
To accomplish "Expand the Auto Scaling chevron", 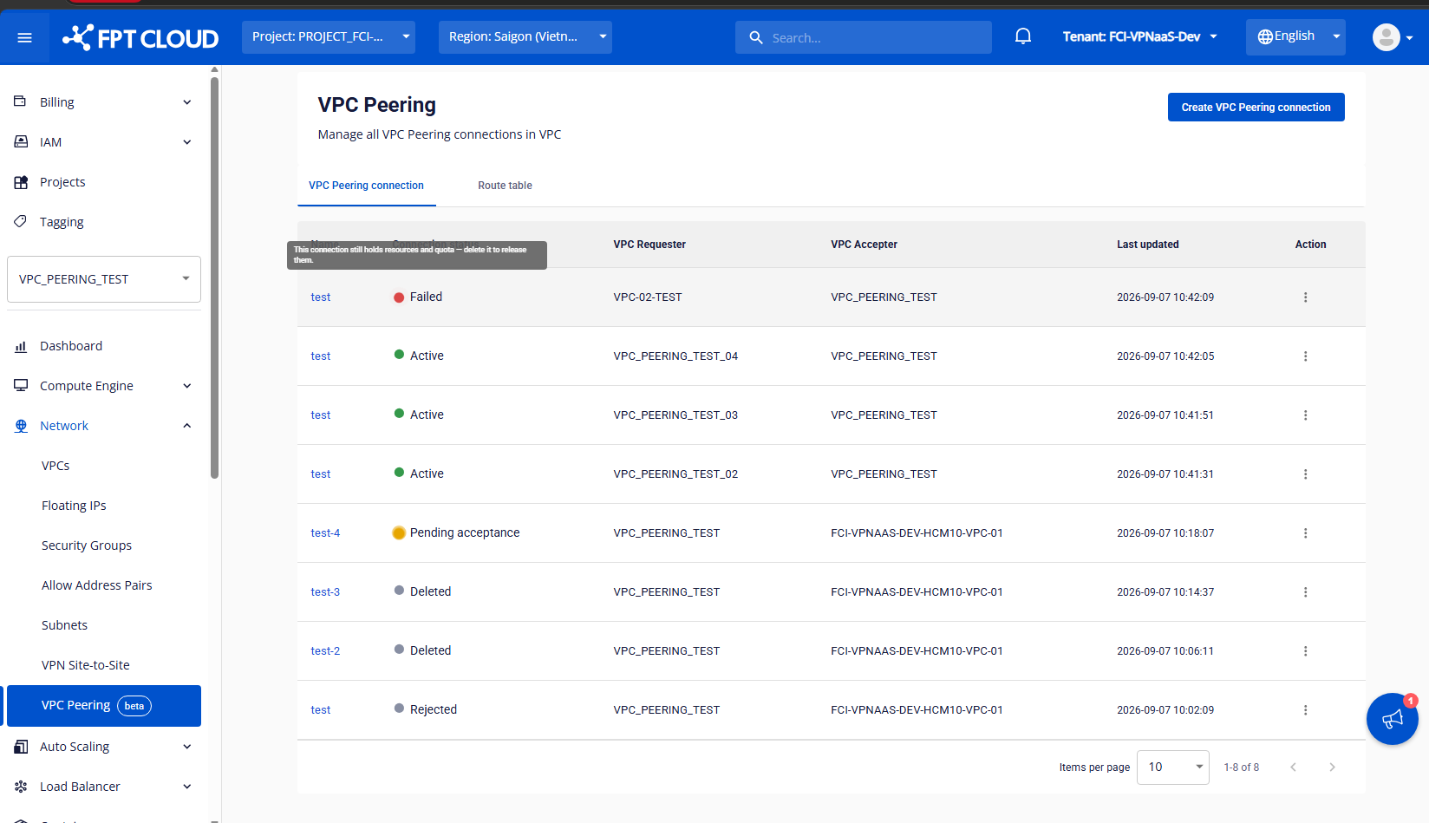I will click(187, 747).
